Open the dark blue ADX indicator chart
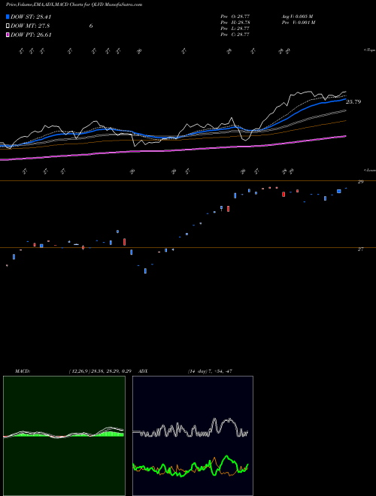Image resolution: width=376 pixels, height=496 pixels. [193, 436]
